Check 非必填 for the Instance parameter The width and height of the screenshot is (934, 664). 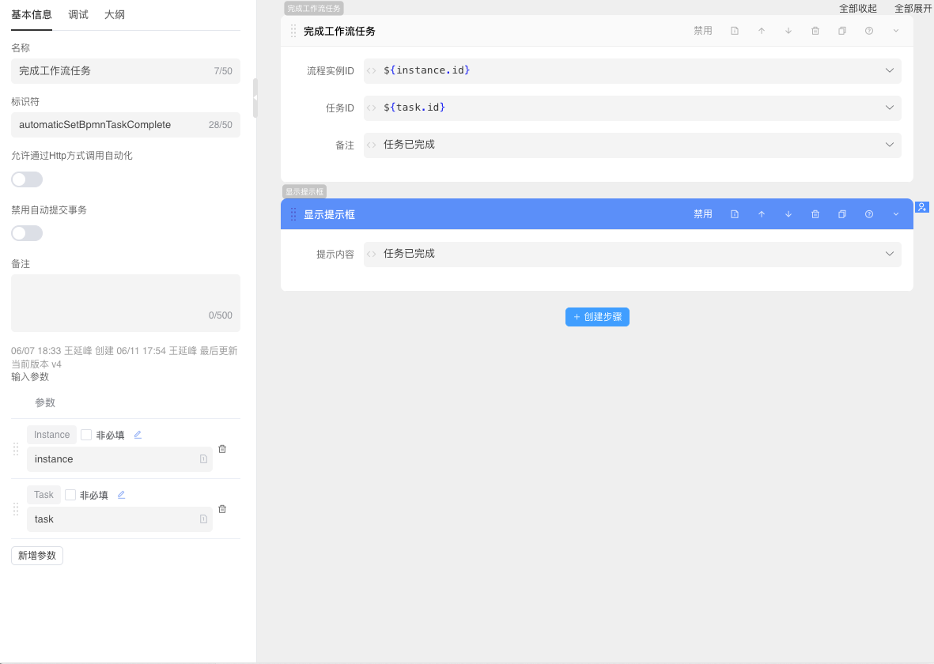86,435
